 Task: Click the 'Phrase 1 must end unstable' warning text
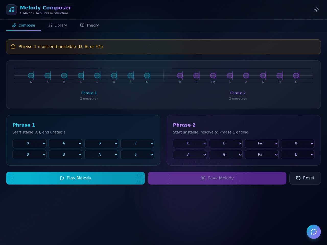click(x=61, y=47)
